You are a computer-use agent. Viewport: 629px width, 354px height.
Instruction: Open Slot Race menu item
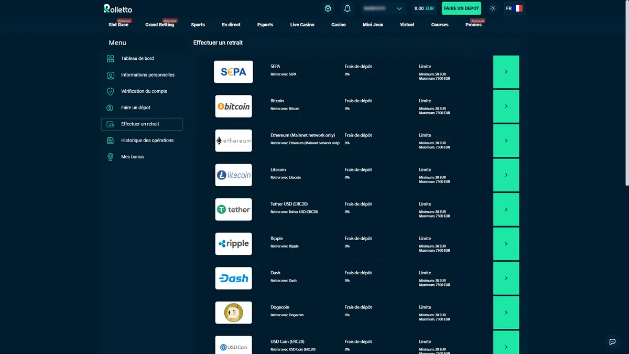click(x=118, y=25)
